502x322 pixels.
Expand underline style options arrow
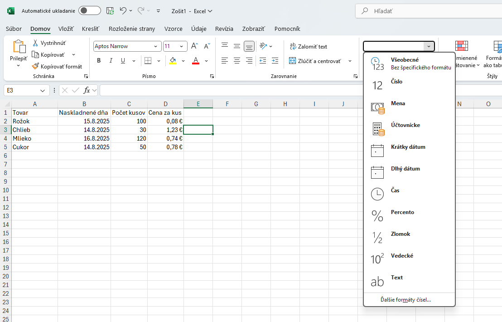tap(134, 61)
